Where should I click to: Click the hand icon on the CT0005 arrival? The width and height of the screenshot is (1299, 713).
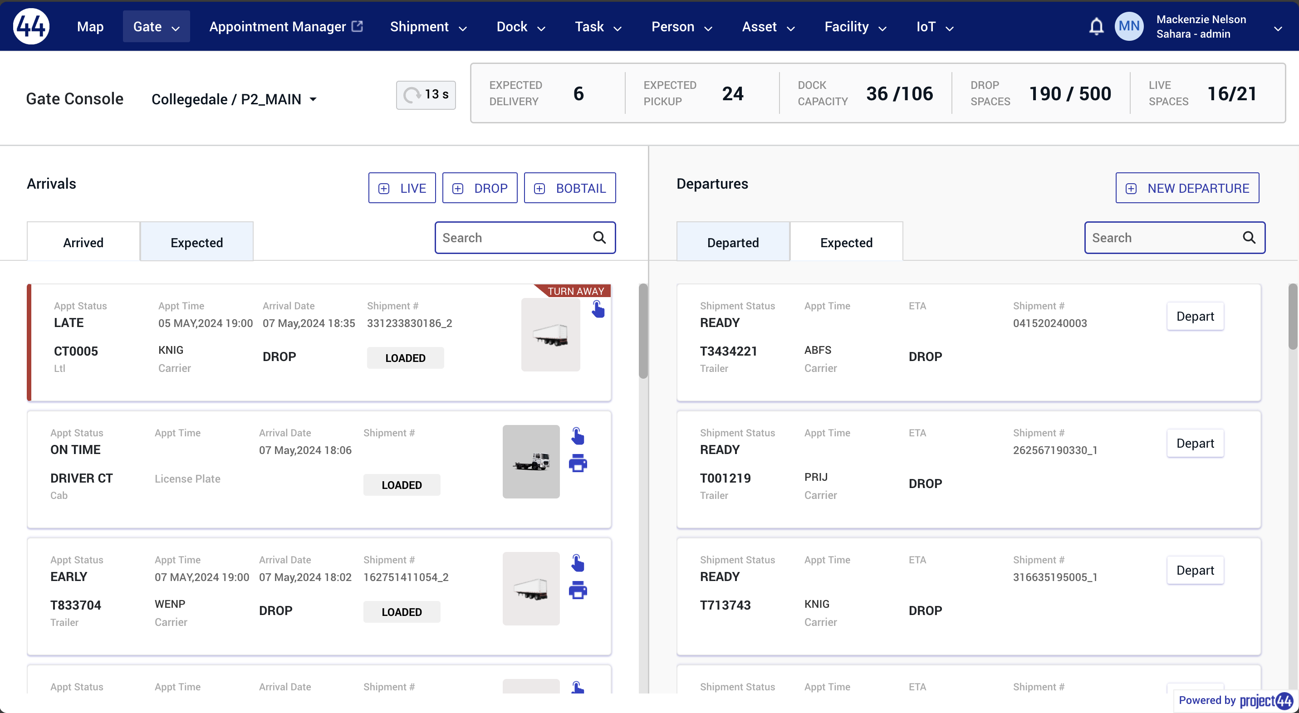coord(598,309)
